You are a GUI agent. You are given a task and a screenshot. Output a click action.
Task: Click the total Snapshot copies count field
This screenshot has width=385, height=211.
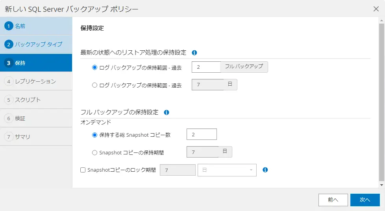[202, 134]
